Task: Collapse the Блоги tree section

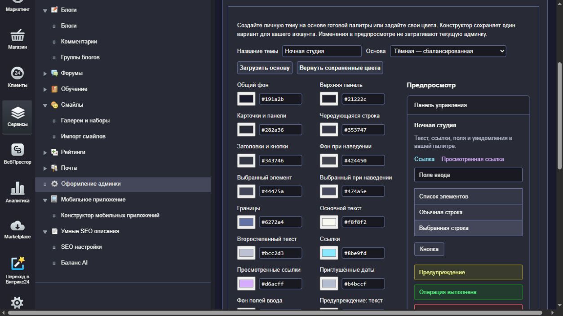Action: click(45, 10)
